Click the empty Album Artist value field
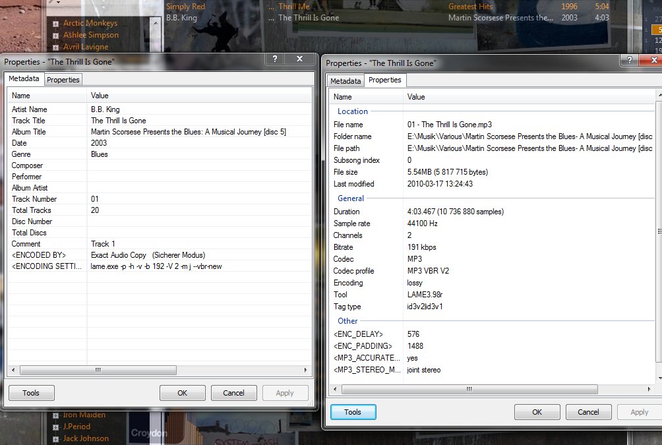 coord(199,188)
